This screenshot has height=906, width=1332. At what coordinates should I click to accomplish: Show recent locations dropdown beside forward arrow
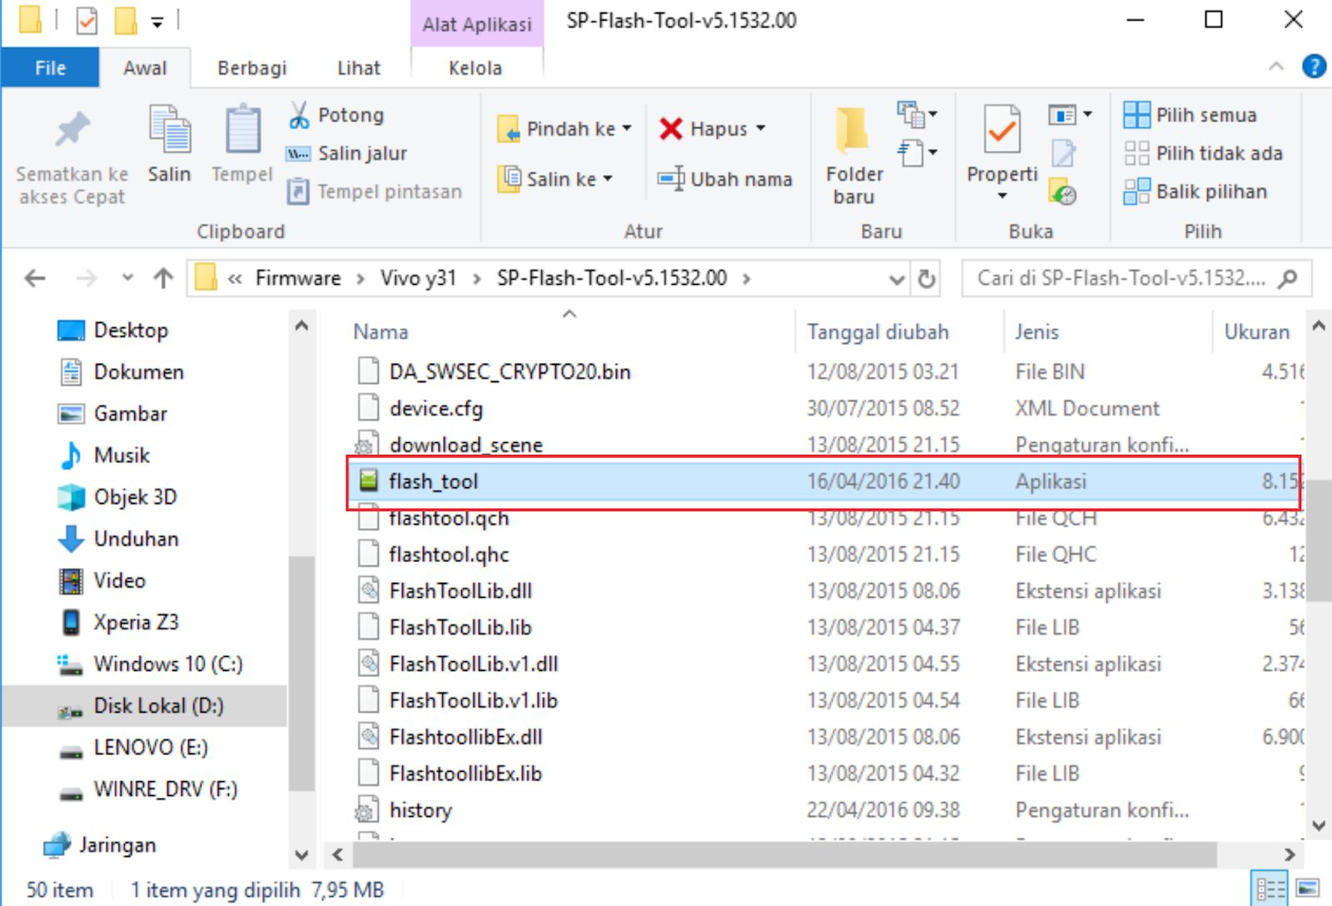[127, 278]
